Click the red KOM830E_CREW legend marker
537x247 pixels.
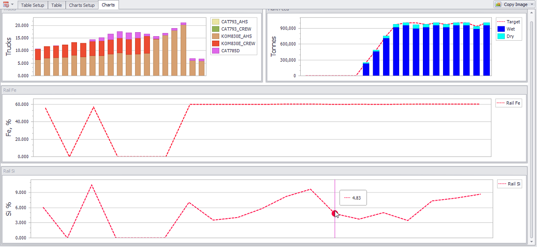coord(216,44)
